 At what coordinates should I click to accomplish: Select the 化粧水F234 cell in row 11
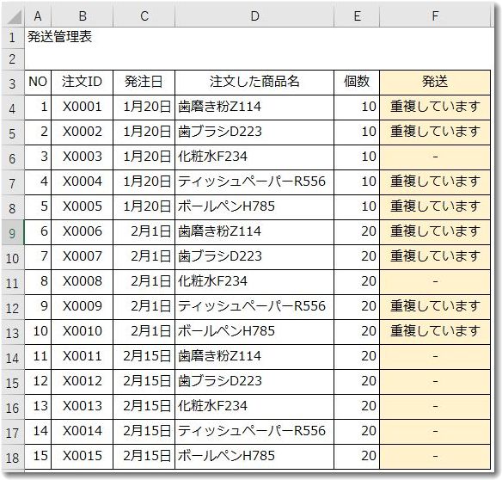(x=254, y=281)
